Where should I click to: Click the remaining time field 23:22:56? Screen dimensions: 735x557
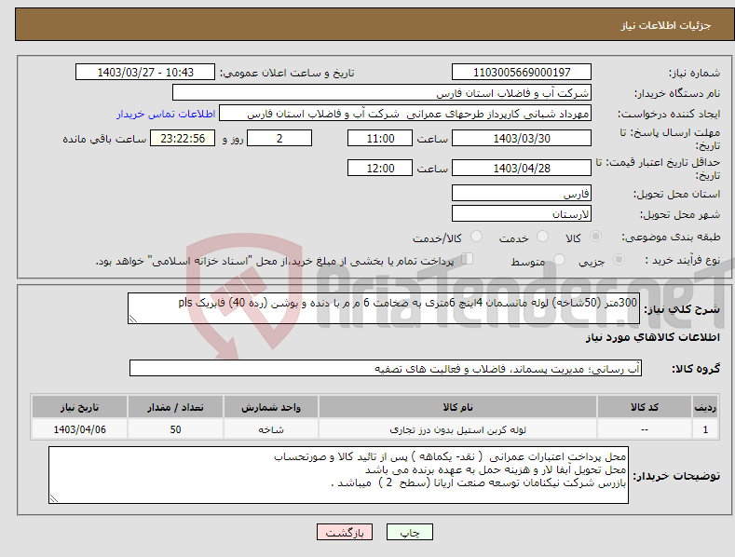pos(183,138)
